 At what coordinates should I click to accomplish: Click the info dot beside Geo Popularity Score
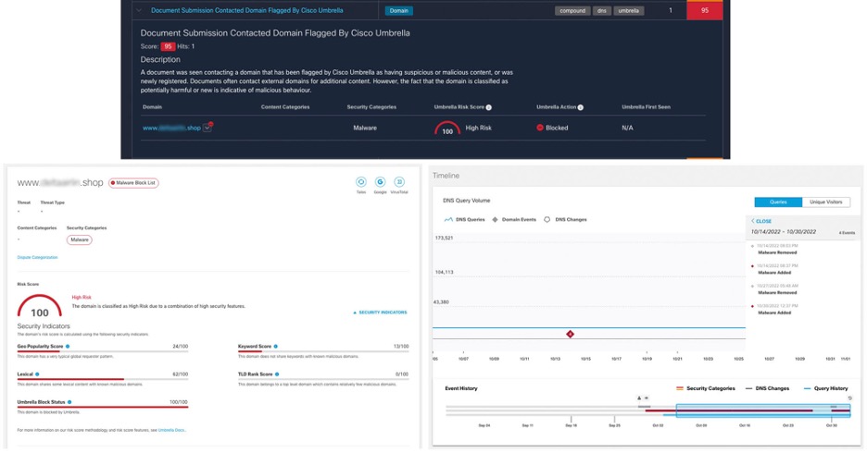[x=68, y=347]
